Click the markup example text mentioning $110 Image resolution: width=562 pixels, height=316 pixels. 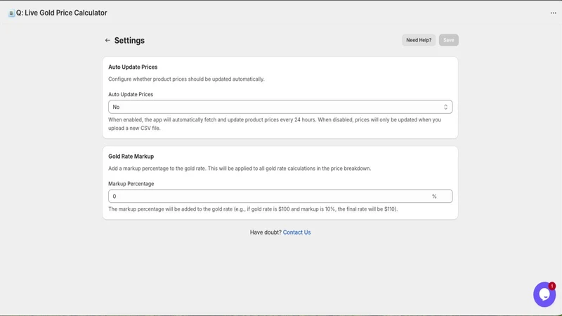tap(253, 209)
